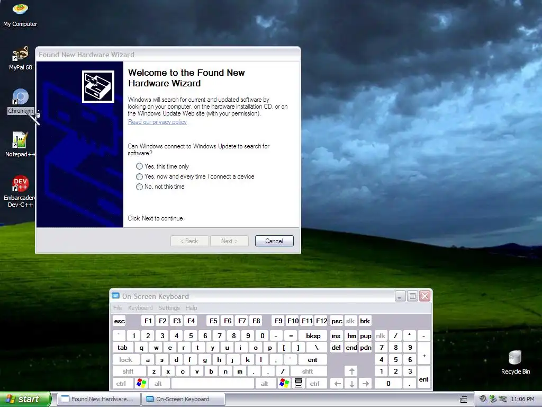This screenshot has width=542, height=407.
Task: Click the left arrow key
Action: [x=337, y=384]
